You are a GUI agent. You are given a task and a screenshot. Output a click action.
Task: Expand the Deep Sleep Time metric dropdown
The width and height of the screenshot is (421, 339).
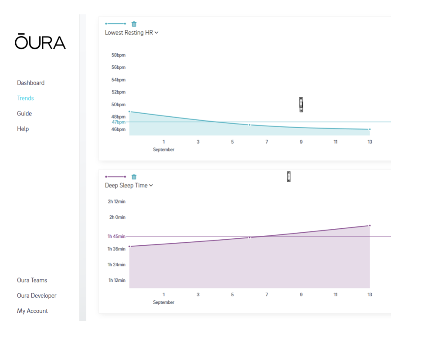pos(129,186)
